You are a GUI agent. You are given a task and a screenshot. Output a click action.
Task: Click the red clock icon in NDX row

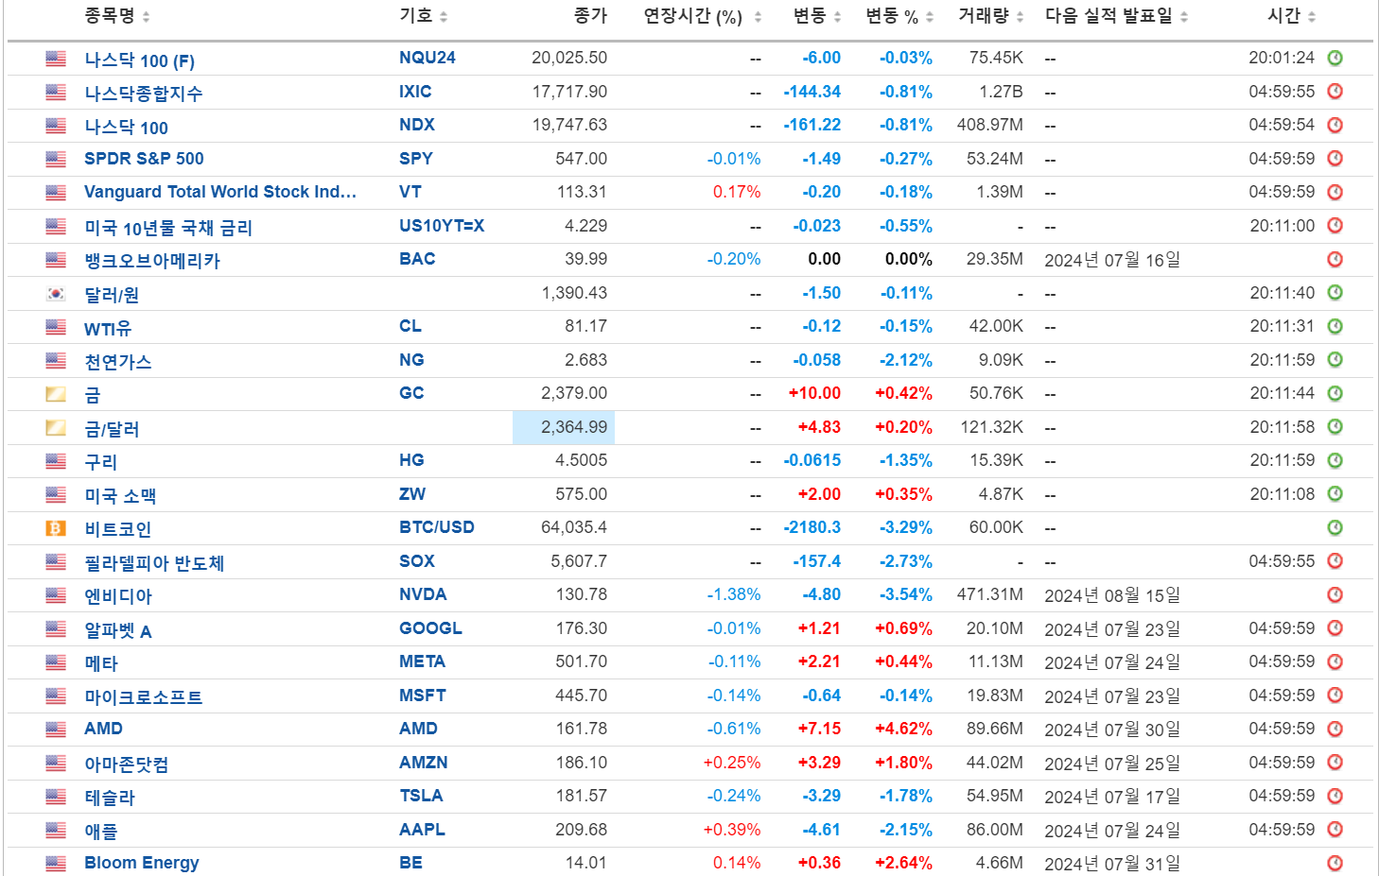1335,126
